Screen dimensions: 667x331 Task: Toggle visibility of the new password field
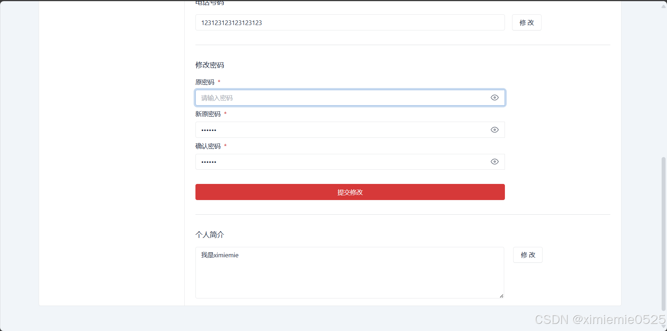click(x=495, y=130)
